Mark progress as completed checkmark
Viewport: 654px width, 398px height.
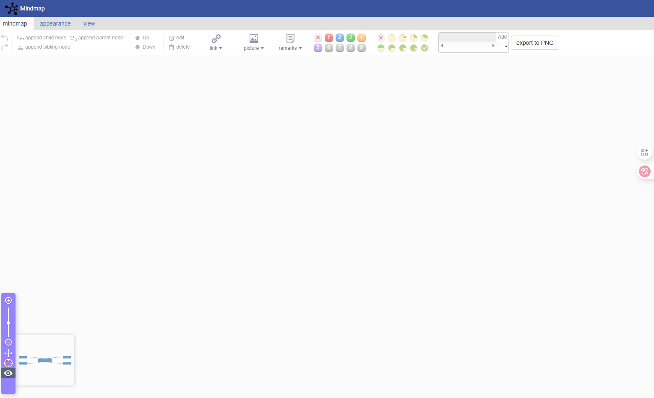point(425,48)
